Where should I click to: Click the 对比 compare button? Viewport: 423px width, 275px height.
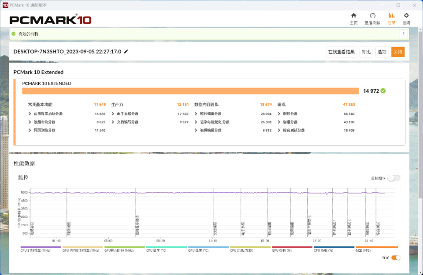point(366,52)
